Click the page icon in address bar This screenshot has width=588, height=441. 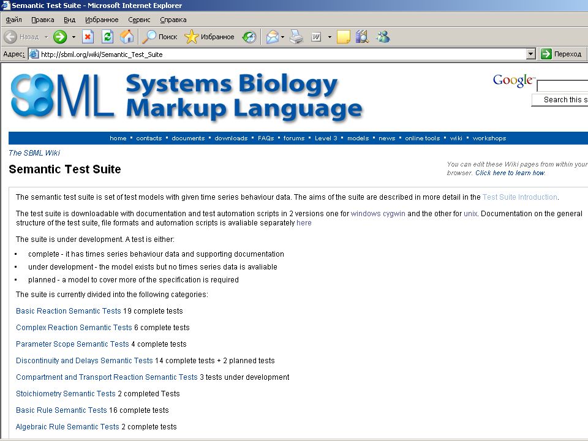pyautogui.click(x=34, y=55)
